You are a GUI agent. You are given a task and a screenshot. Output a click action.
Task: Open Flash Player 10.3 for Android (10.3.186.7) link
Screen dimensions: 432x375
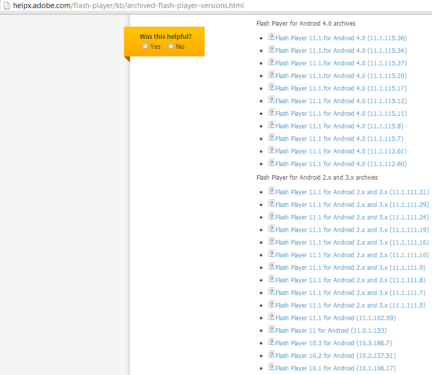[334, 343]
